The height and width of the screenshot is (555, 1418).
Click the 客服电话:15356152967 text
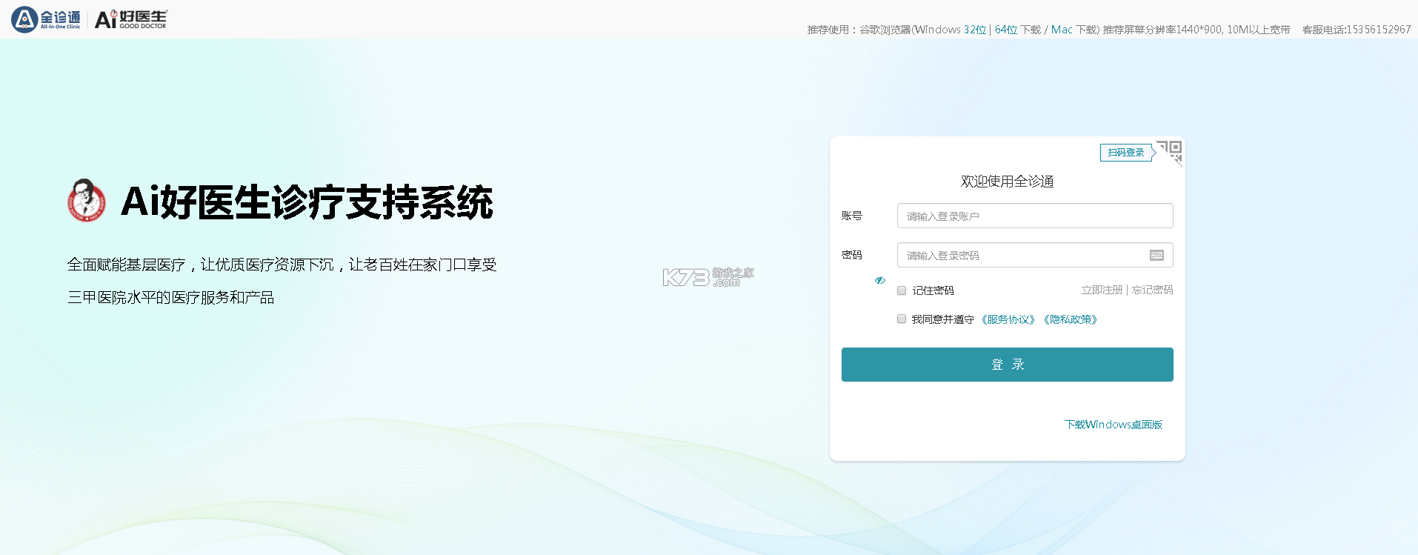coord(1357,30)
